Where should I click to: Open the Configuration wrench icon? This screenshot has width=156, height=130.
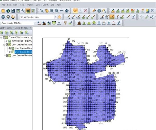pyautogui.click(x=23, y=11)
